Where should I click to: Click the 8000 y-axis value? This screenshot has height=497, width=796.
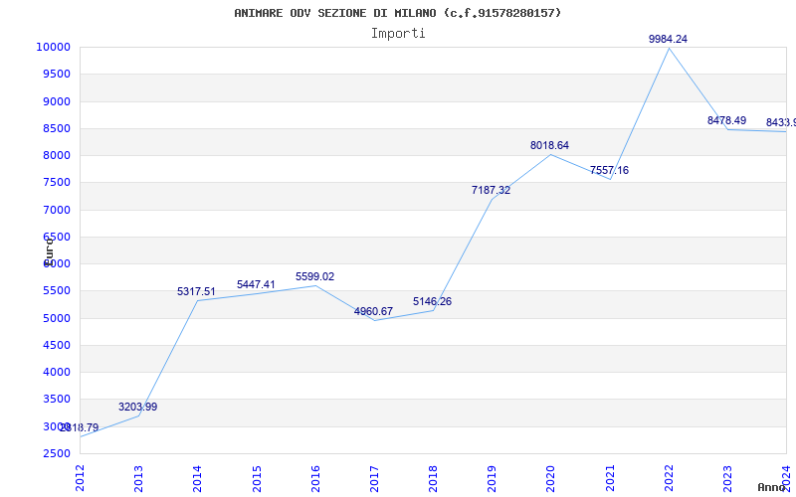pyautogui.click(x=56, y=155)
